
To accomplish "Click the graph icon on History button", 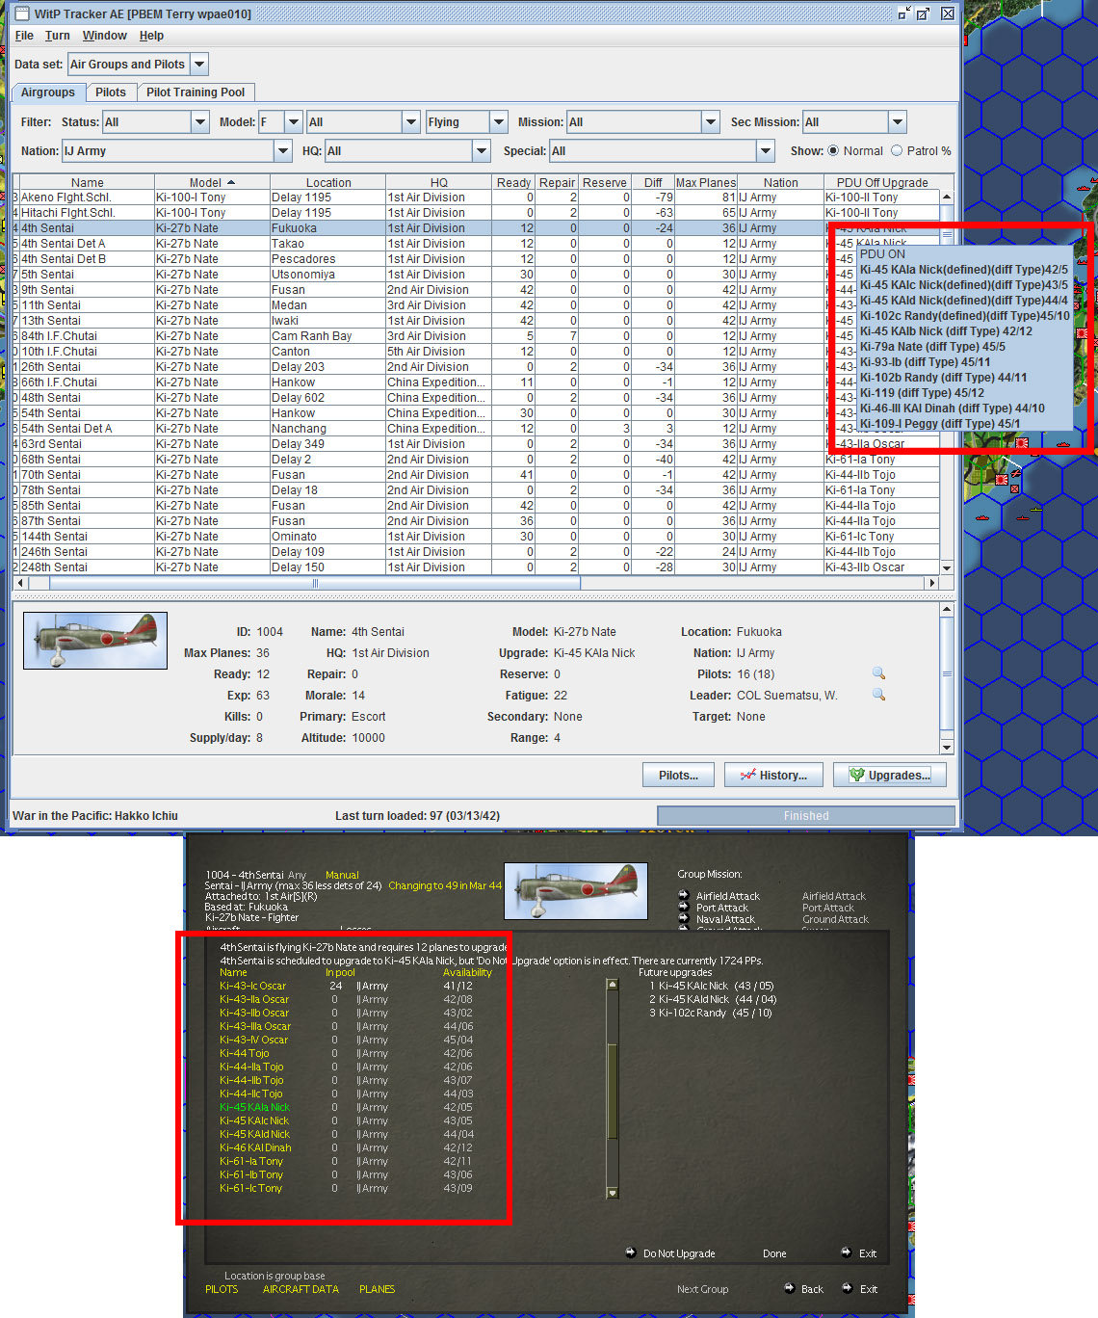I will coord(748,775).
